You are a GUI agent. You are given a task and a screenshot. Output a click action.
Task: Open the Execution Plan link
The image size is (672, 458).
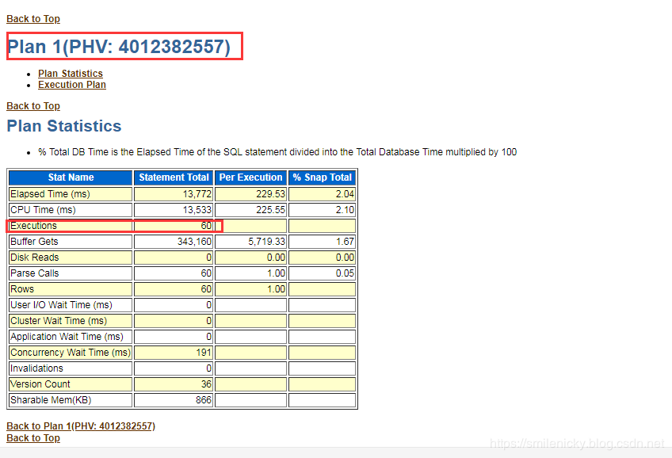click(x=72, y=85)
